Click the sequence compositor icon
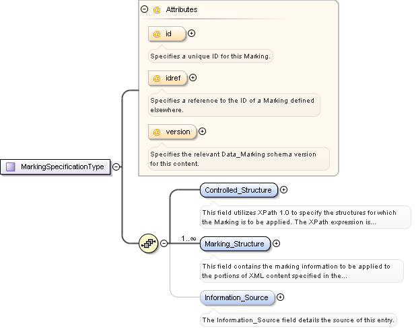The width and height of the screenshot is (416, 329). tap(148, 243)
